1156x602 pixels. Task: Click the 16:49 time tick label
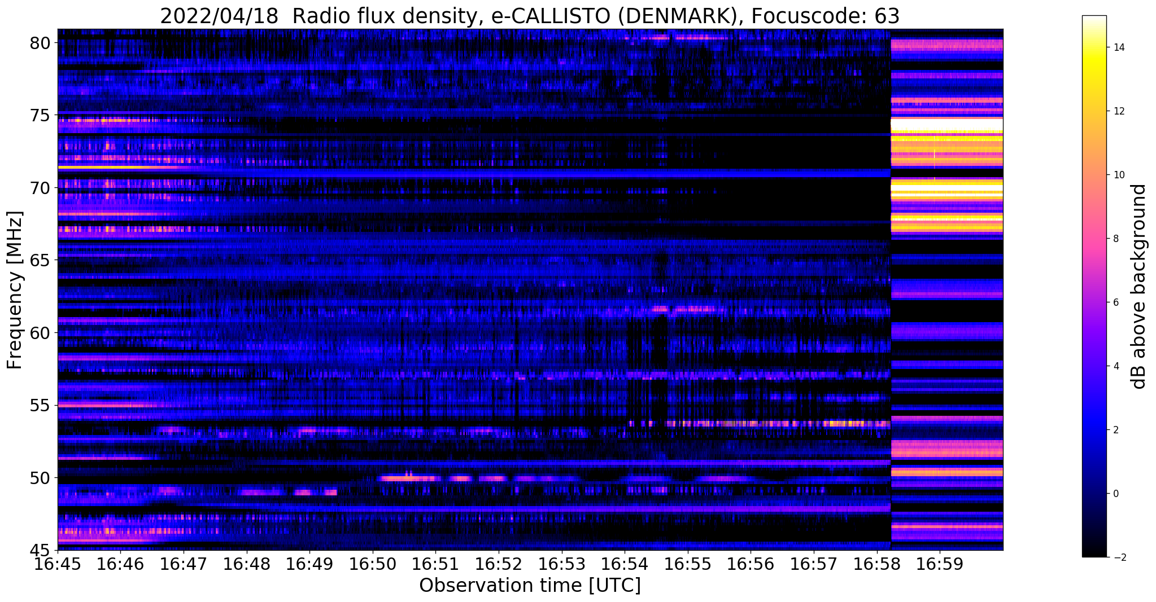pos(309,564)
